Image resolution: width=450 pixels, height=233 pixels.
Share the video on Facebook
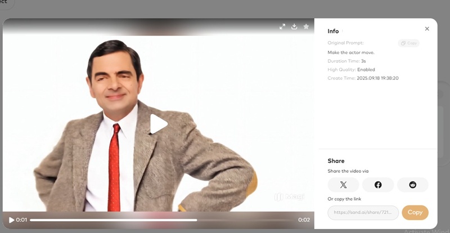click(378, 185)
